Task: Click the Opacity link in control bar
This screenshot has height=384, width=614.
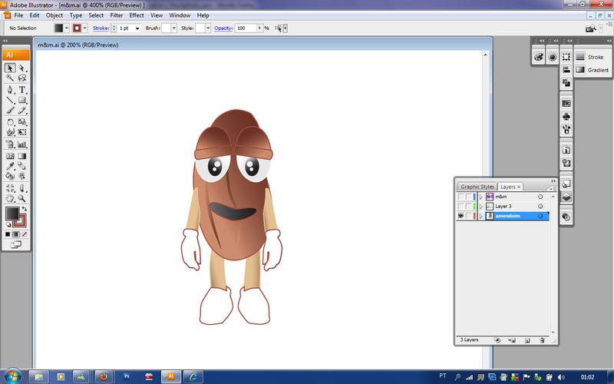Action: [x=223, y=28]
